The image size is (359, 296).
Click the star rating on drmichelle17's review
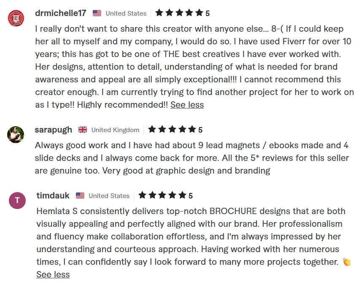click(x=179, y=13)
